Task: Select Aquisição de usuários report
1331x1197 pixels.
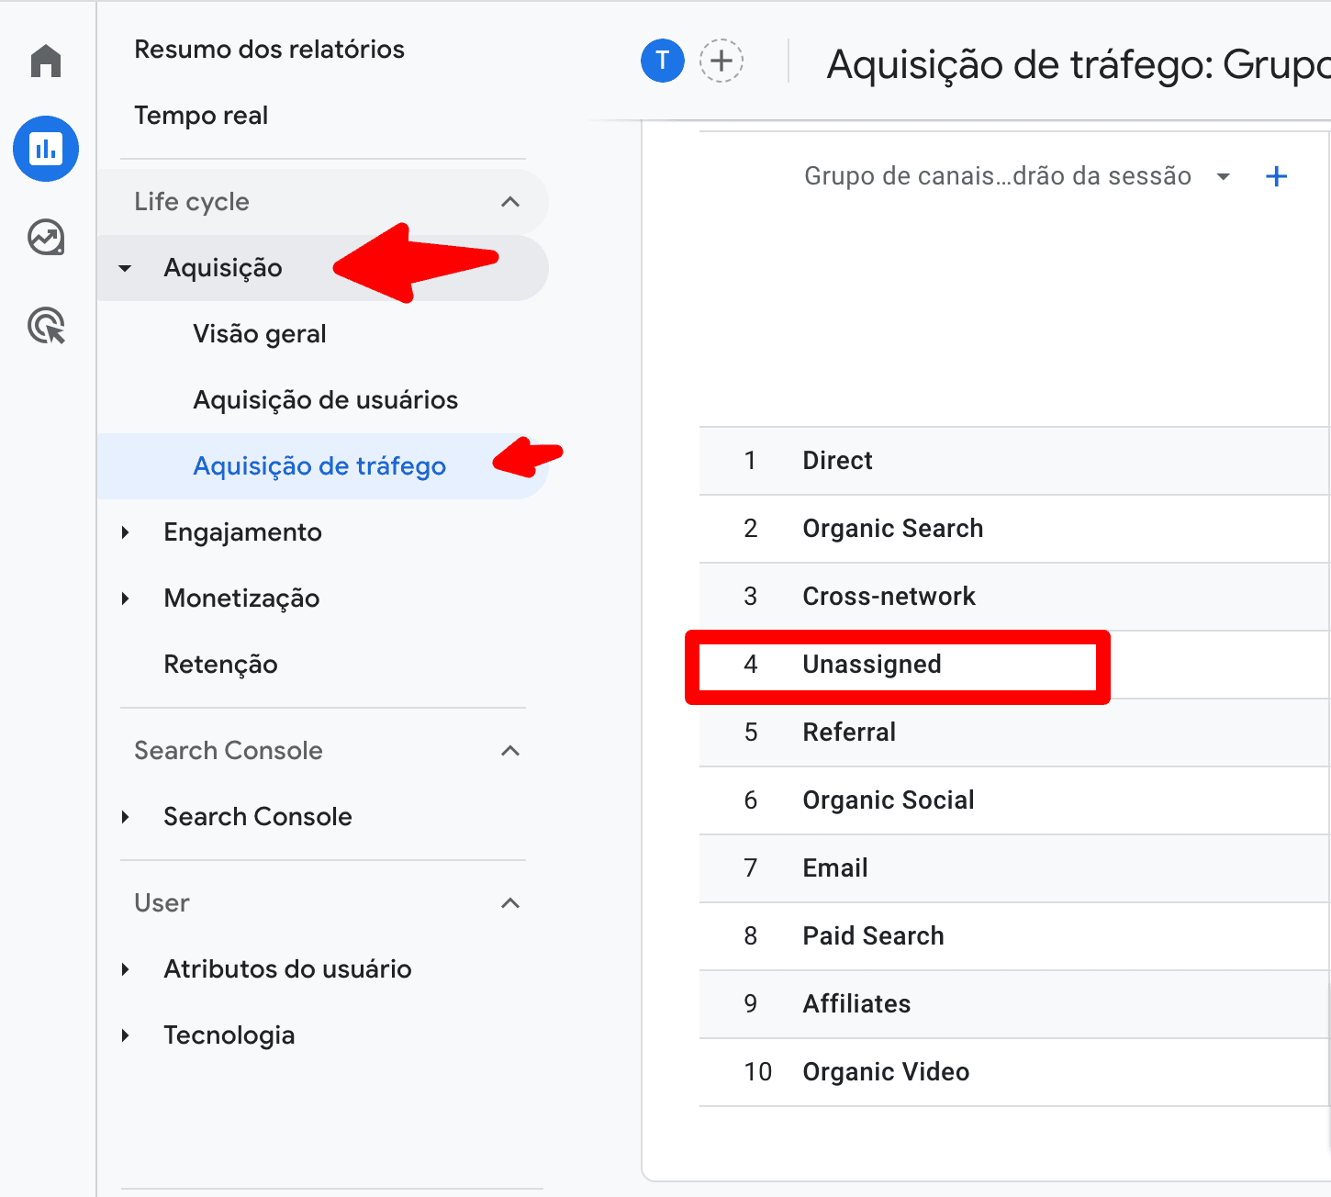Action: 325,400
